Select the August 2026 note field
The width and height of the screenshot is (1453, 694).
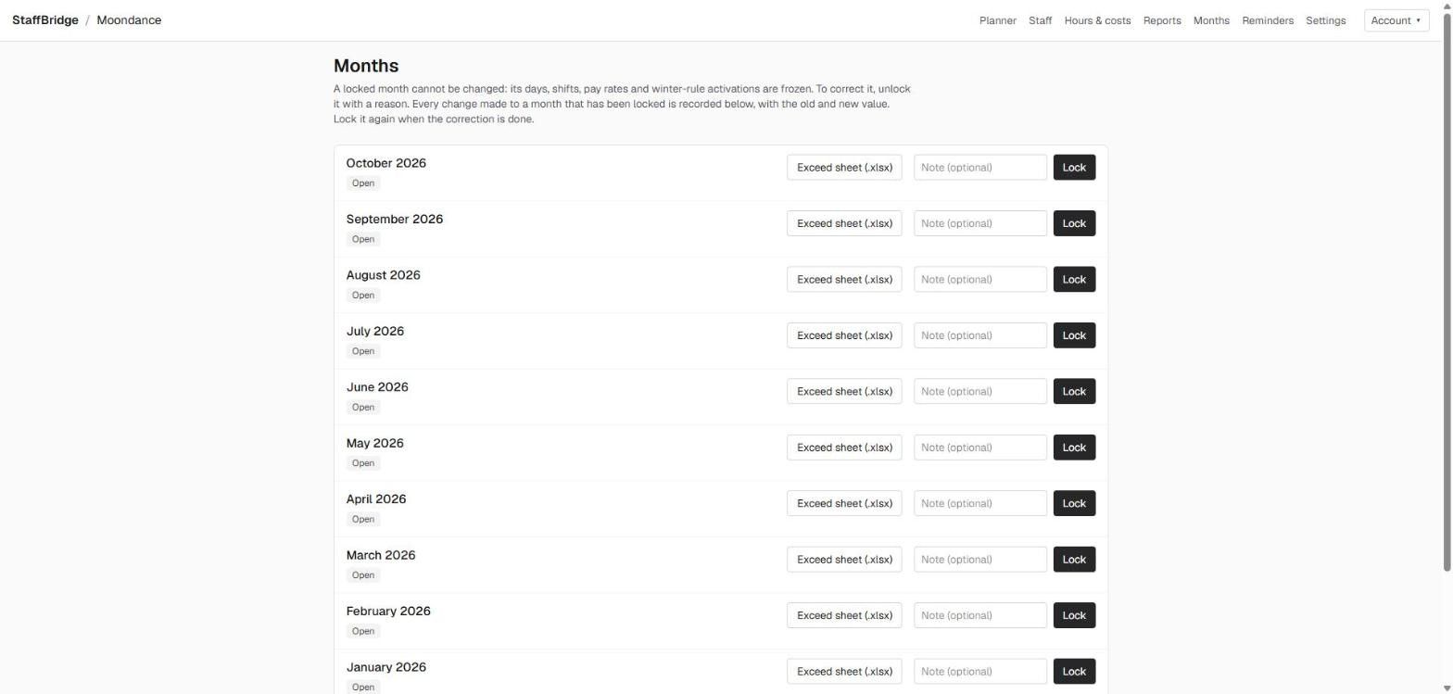pyautogui.click(x=980, y=280)
